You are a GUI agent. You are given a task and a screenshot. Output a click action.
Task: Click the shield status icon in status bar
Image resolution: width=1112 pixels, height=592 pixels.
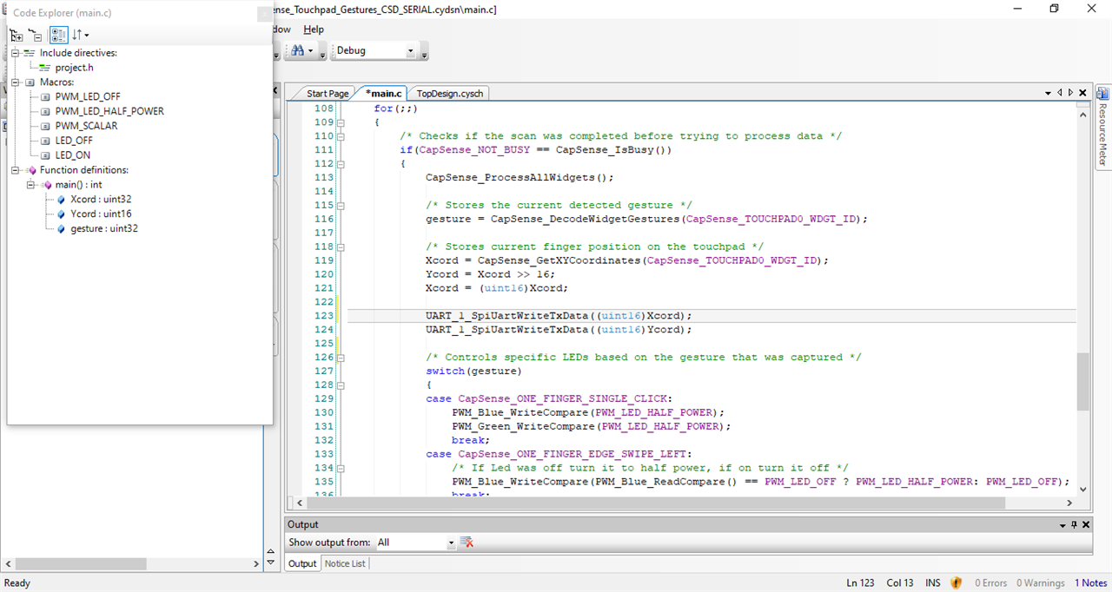[956, 583]
